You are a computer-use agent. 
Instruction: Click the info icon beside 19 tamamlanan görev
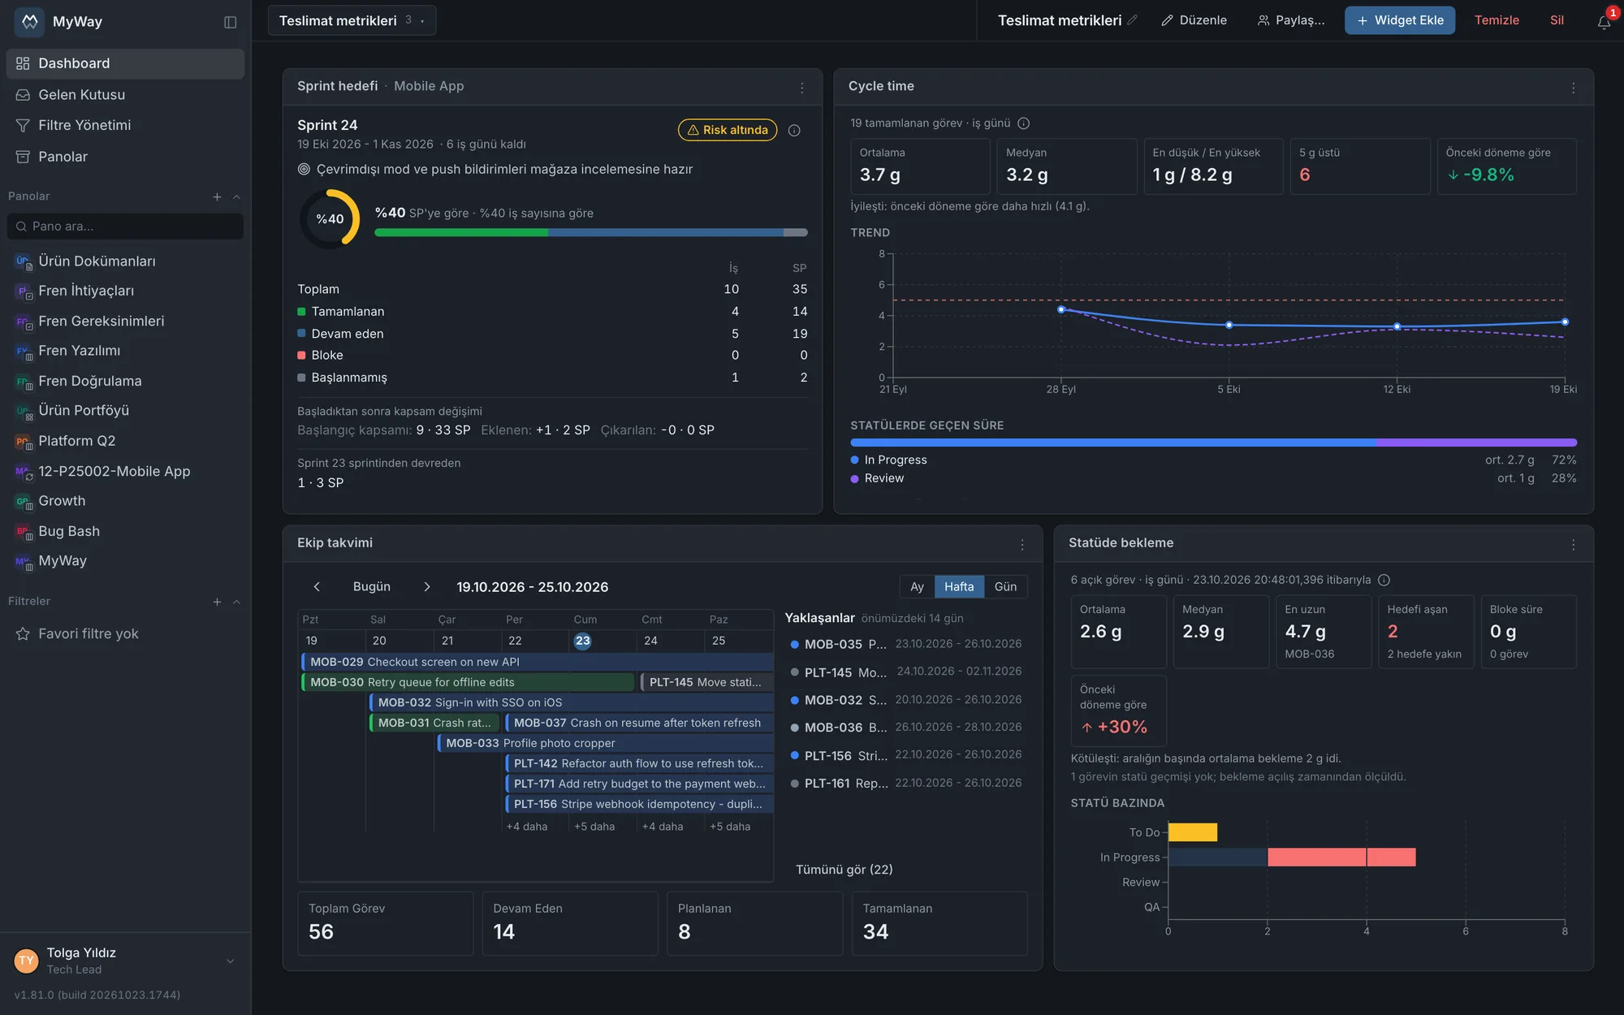[1024, 123]
